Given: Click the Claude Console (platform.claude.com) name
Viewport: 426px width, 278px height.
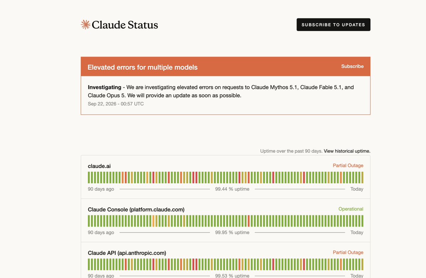Looking at the screenshot, I should [x=136, y=209].
